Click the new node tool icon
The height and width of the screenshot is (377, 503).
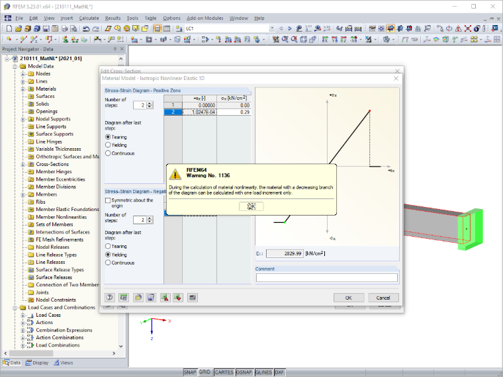pyautogui.click(x=9, y=40)
